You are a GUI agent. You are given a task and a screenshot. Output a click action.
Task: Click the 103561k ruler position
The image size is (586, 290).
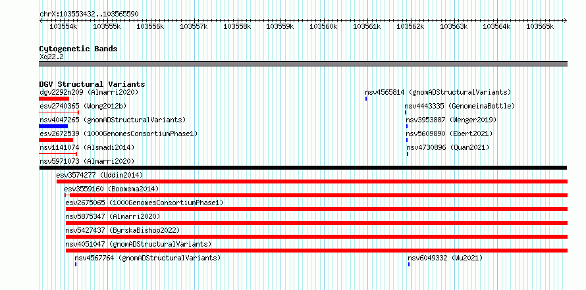click(367, 26)
